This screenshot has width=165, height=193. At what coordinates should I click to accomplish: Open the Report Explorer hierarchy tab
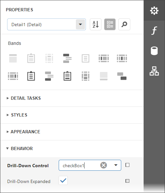point(154,71)
